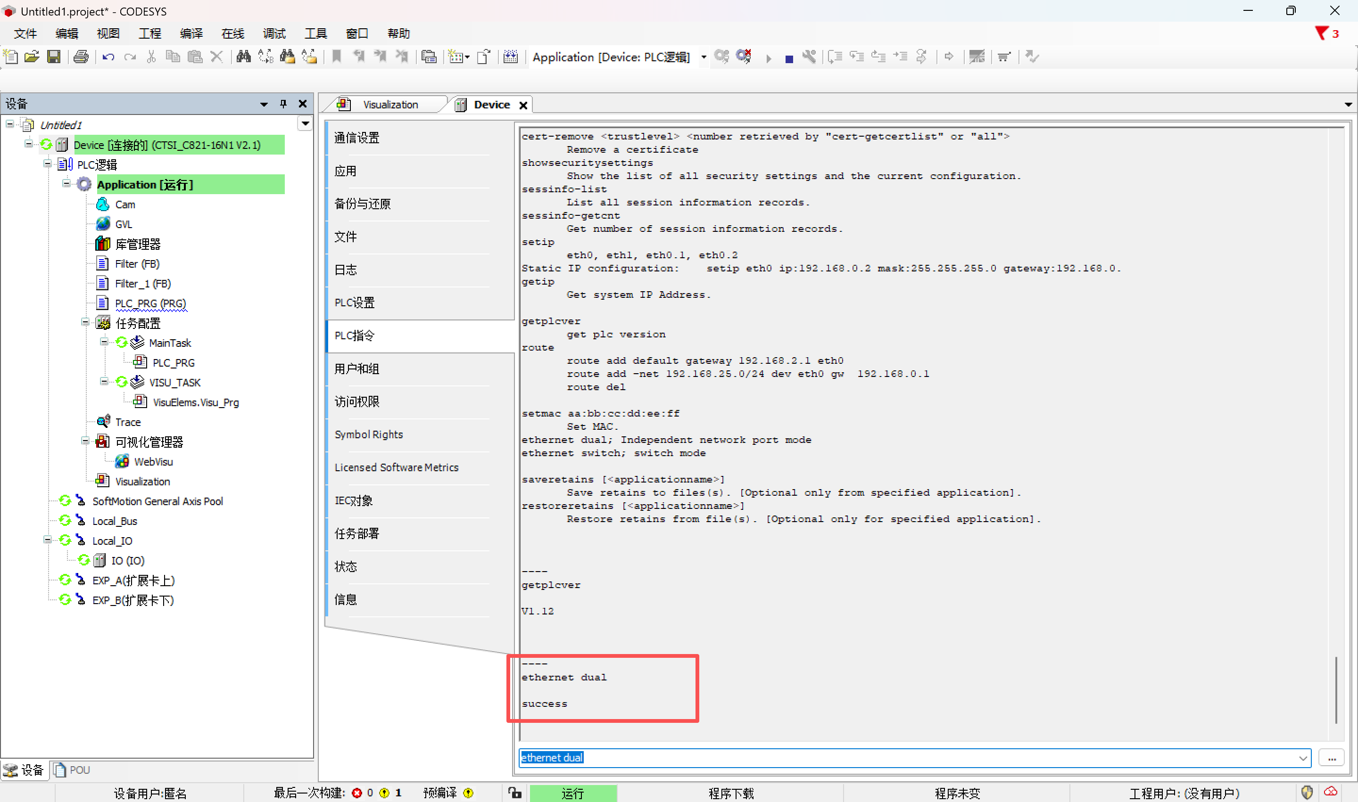Collapse the 可视化管理器 node
This screenshot has height=802, width=1358.
click(x=85, y=441)
